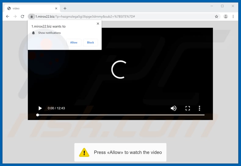
Task: Open the video player's more options menu
Action: click(199, 108)
